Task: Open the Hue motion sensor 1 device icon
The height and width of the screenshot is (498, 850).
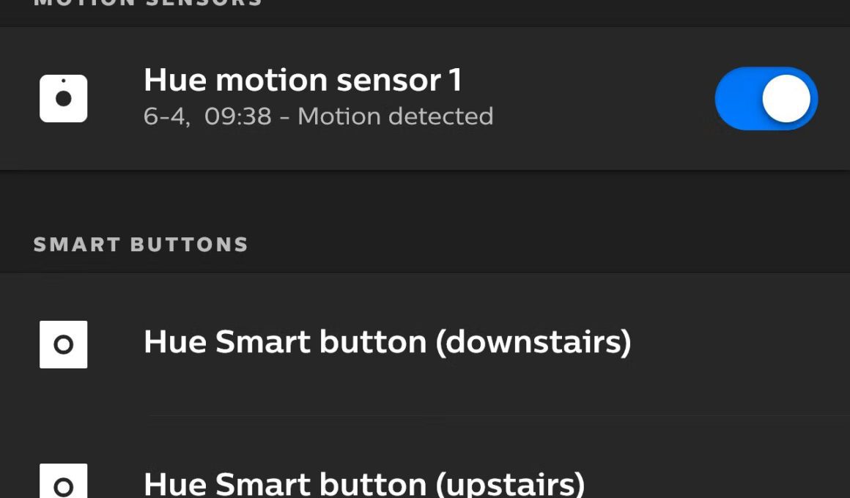Action: pyautogui.click(x=64, y=99)
